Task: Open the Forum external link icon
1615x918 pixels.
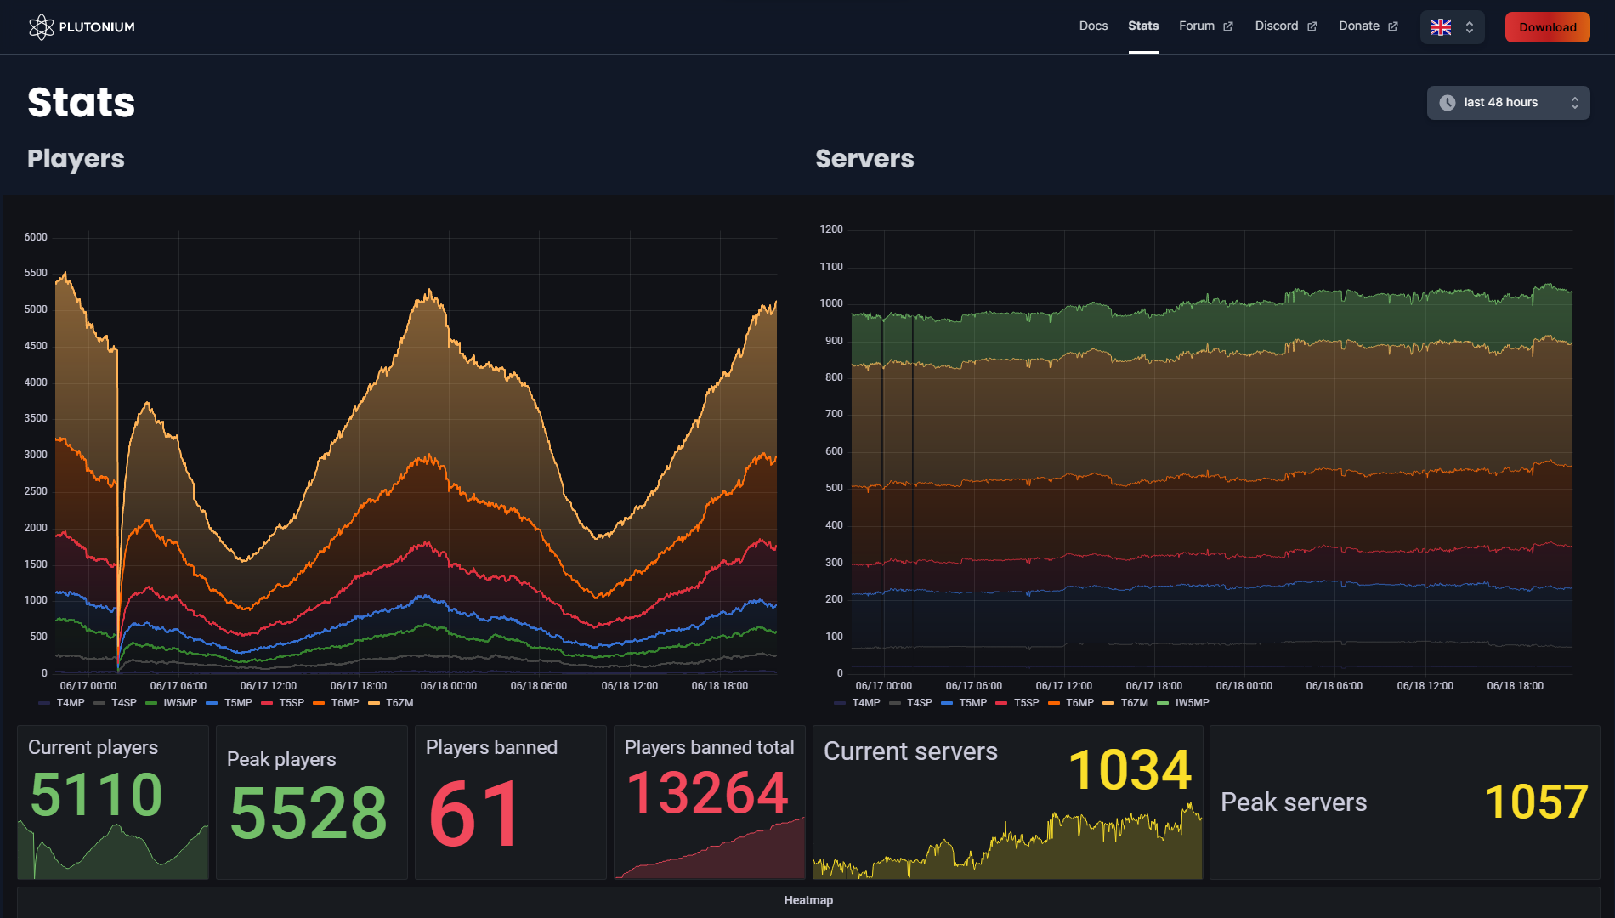Action: tap(1228, 26)
